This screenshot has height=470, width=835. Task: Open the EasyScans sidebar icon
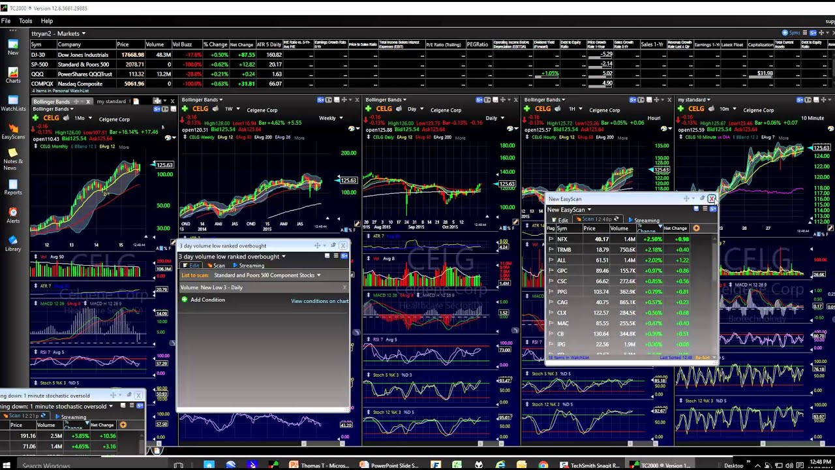tap(13, 131)
